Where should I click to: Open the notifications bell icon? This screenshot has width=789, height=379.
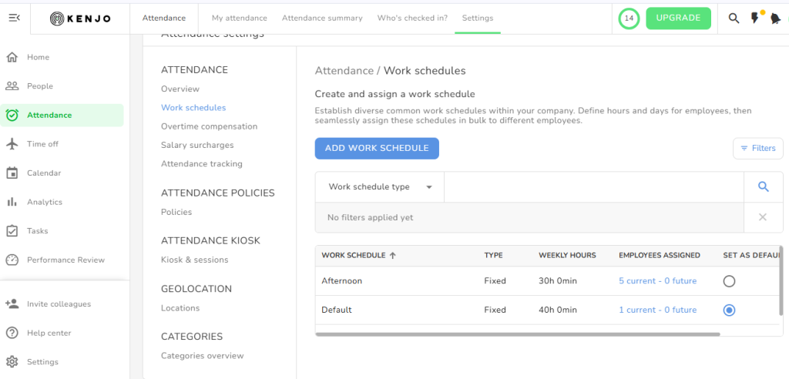(775, 18)
